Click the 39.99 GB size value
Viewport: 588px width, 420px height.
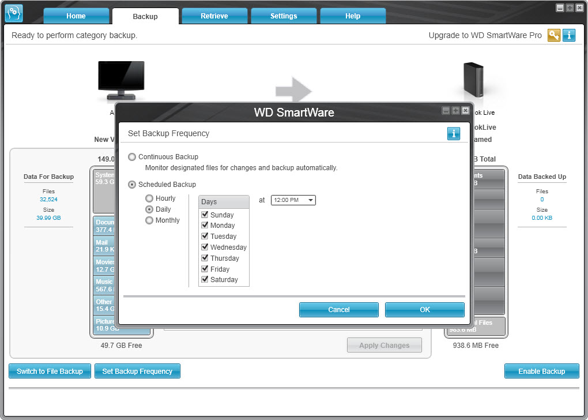49,217
